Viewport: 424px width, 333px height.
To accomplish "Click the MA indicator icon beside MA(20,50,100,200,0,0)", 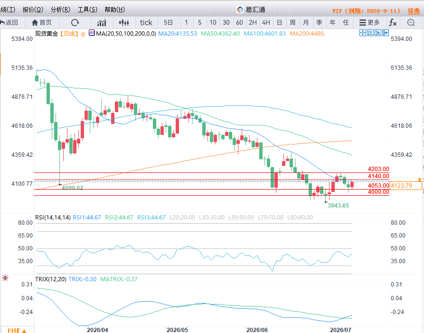I will tap(92, 33).
